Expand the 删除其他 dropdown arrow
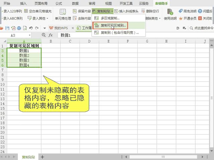 (x=160, y=18)
